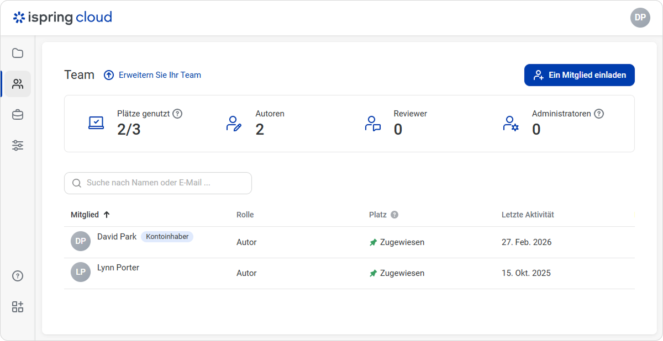Click the Administratoren gear-user icon
This screenshot has width=663, height=341.
coord(511,123)
